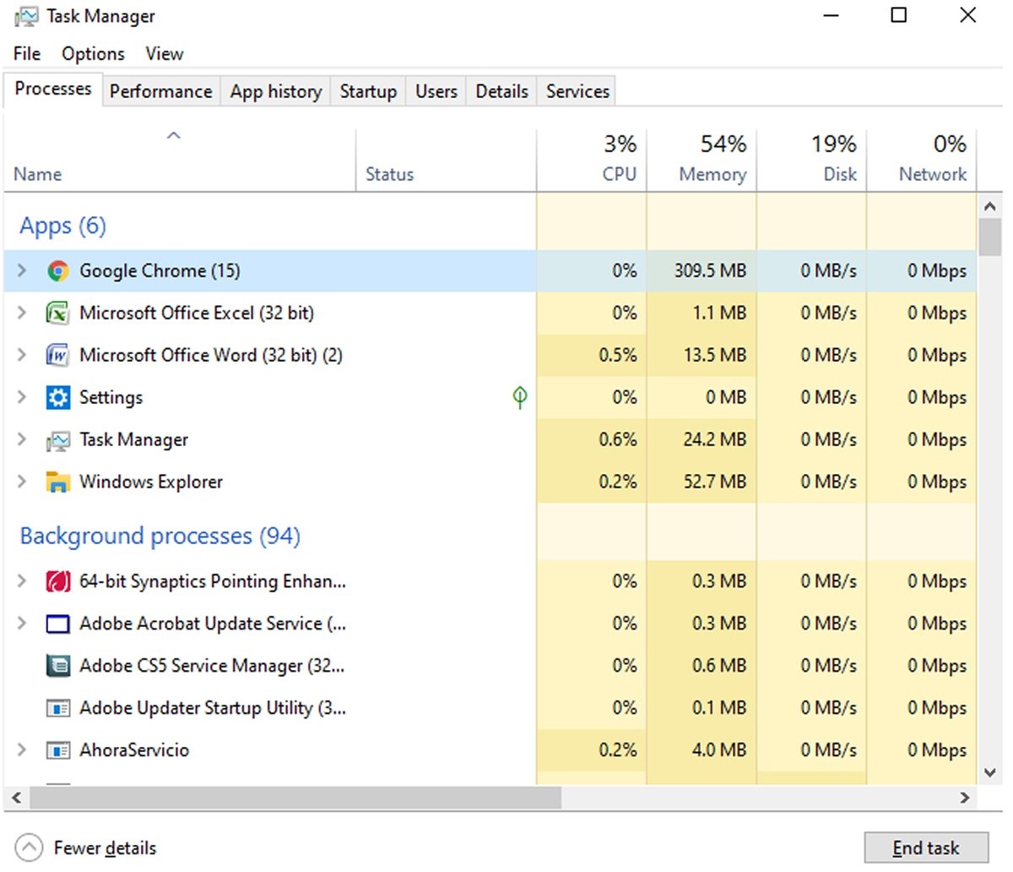This screenshot has height=872, width=1013.
Task: Click the End task button
Action: [926, 847]
